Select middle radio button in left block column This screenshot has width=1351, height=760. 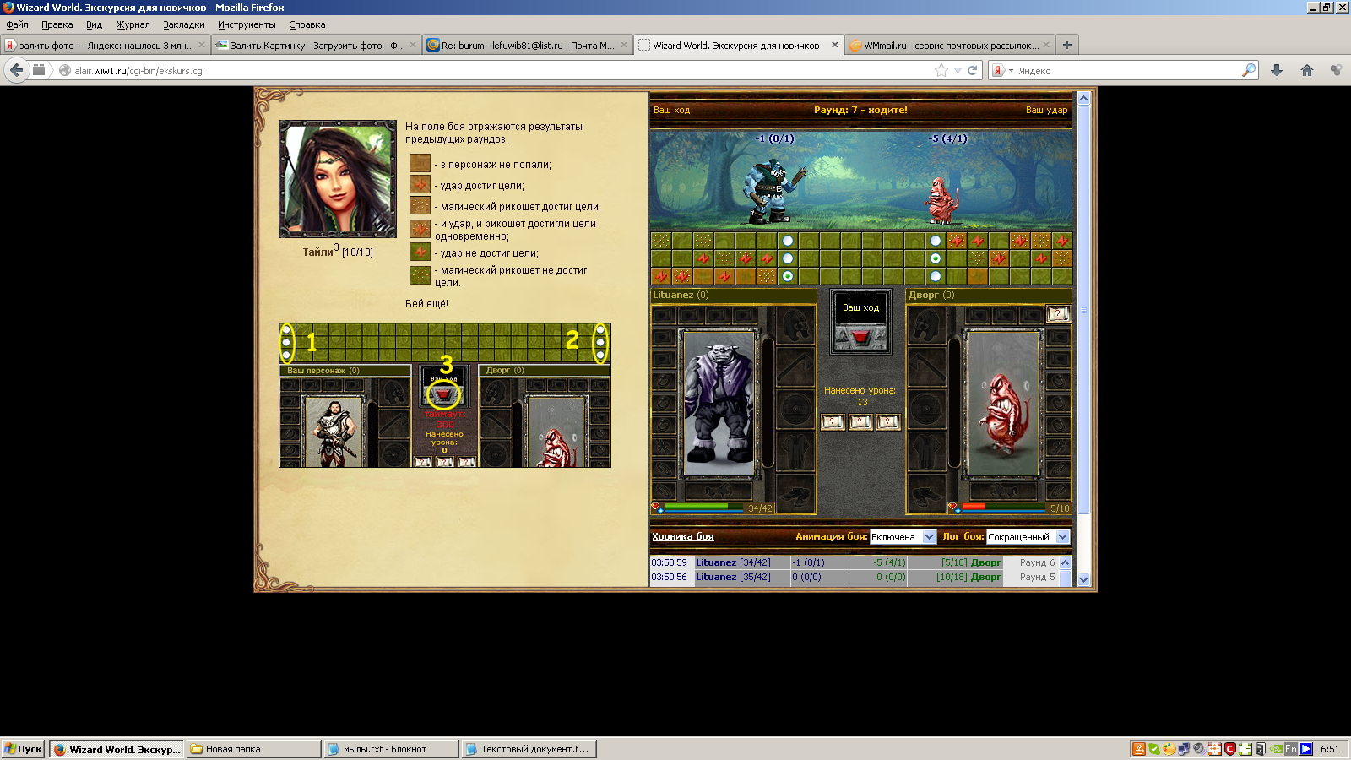tap(788, 258)
